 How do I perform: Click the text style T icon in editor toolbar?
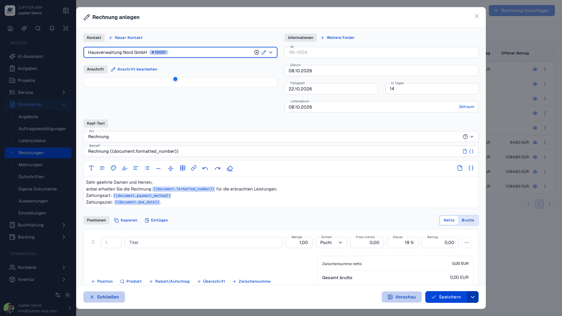(91, 168)
